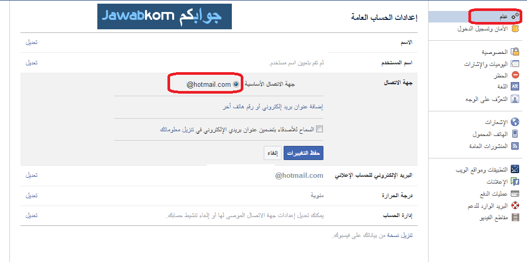Open the Mobile phone settings icon
527x262 pixels.
515,134
